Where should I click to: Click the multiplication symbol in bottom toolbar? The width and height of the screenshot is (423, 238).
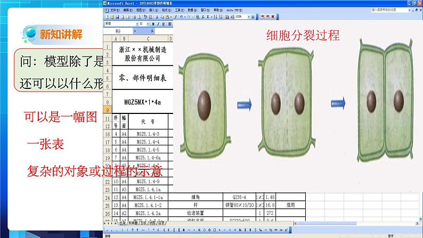click(x=230, y=230)
